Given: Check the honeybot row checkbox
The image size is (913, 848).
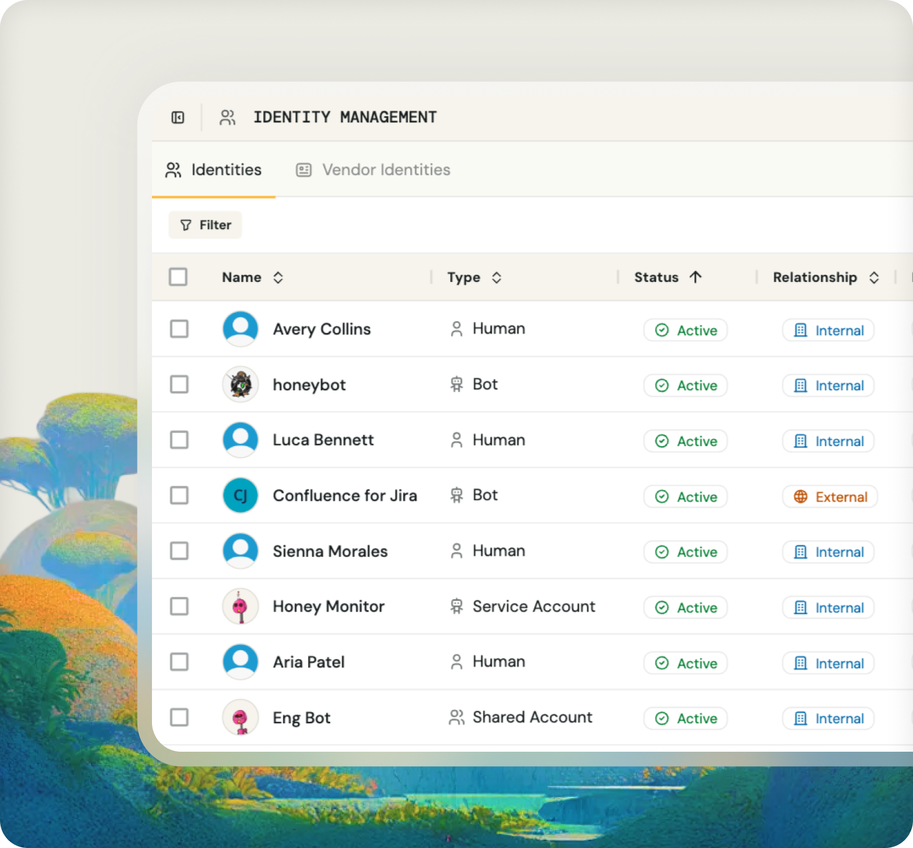Looking at the screenshot, I should pos(179,384).
